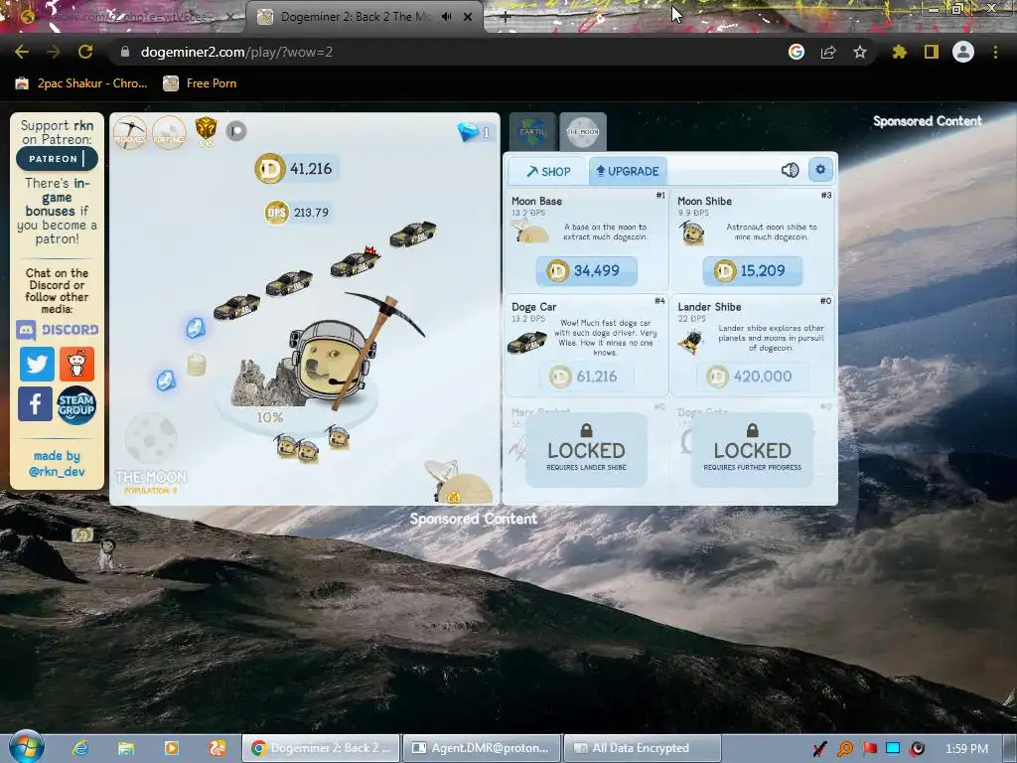The width and height of the screenshot is (1017, 763).
Task: Open Agent.DMR@proton taskbar window
Action: tap(482, 748)
